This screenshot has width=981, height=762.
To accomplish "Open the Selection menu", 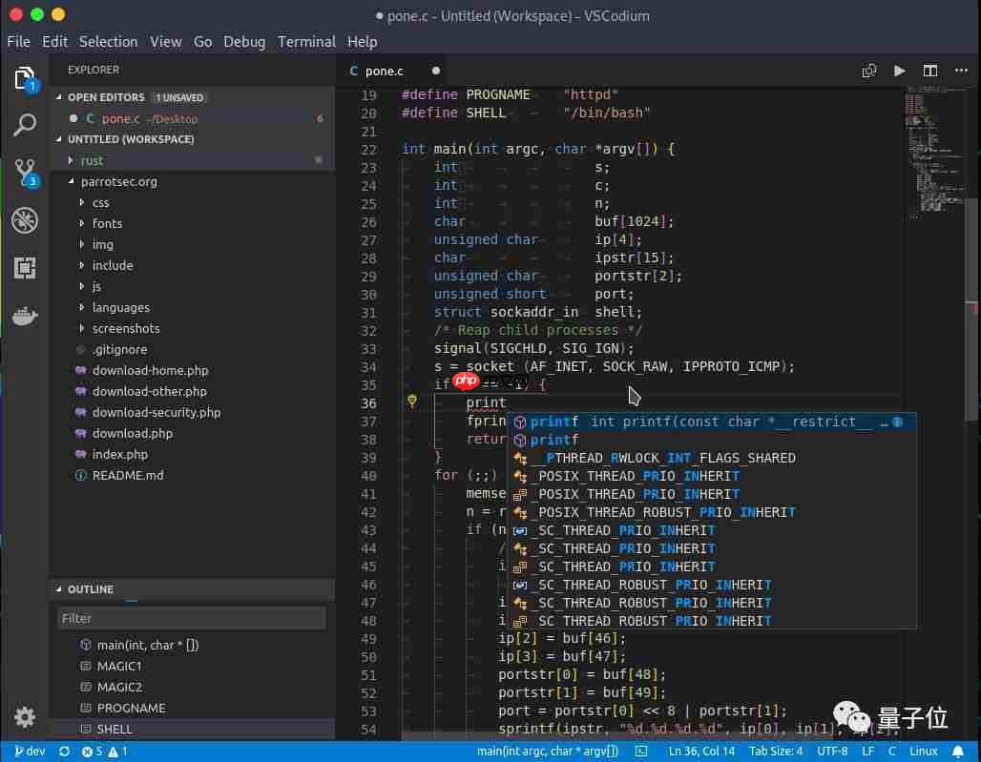I will pyautogui.click(x=108, y=42).
